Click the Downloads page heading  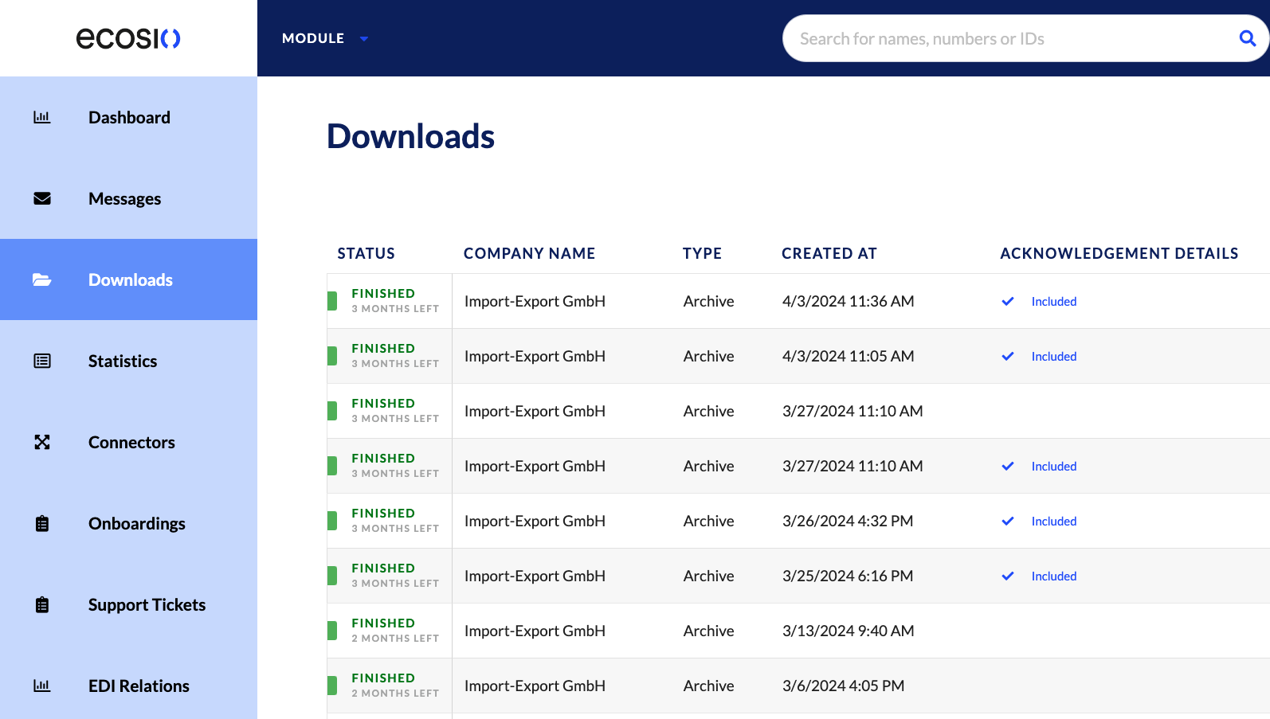click(x=410, y=136)
